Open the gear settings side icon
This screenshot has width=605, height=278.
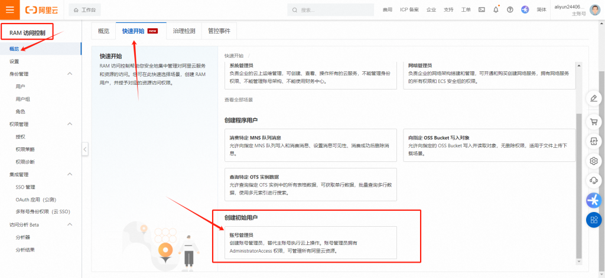click(x=594, y=161)
